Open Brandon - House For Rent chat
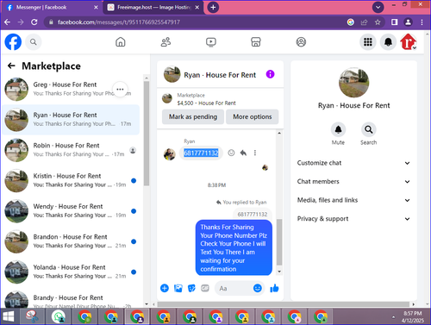The image size is (431, 325). (x=71, y=241)
